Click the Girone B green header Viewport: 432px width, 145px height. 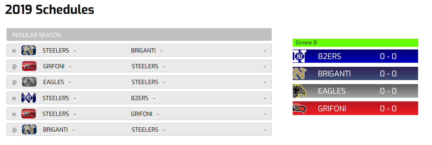point(355,43)
